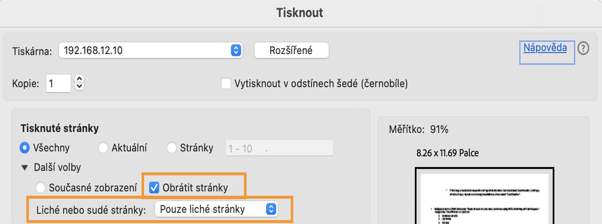This screenshot has height=224, width=602.
Task: Click the page range field showing 1 - 10
Action: click(279, 148)
